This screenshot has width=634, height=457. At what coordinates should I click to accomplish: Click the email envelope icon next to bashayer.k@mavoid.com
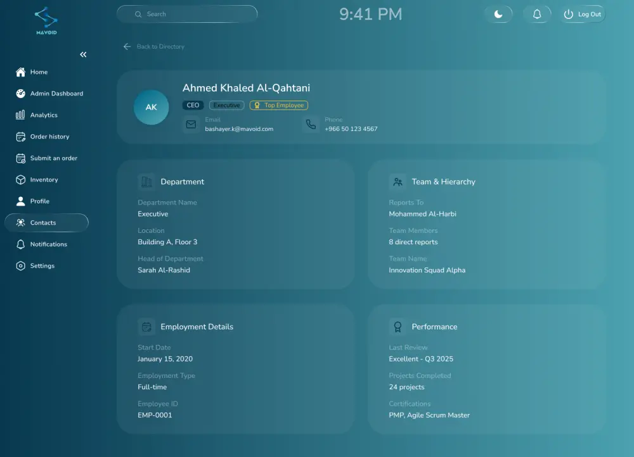pos(191,125)
